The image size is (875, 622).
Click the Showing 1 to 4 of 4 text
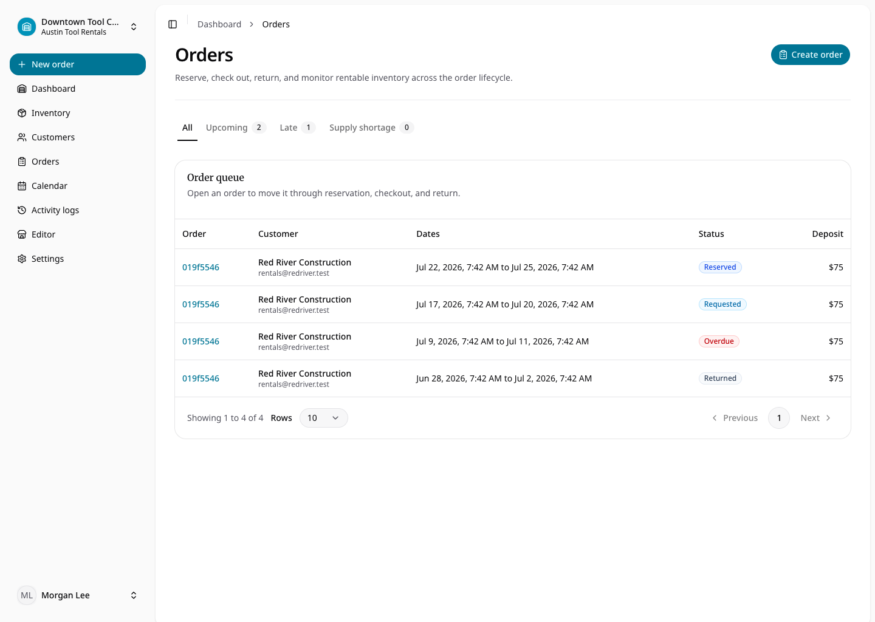[225, 418]
